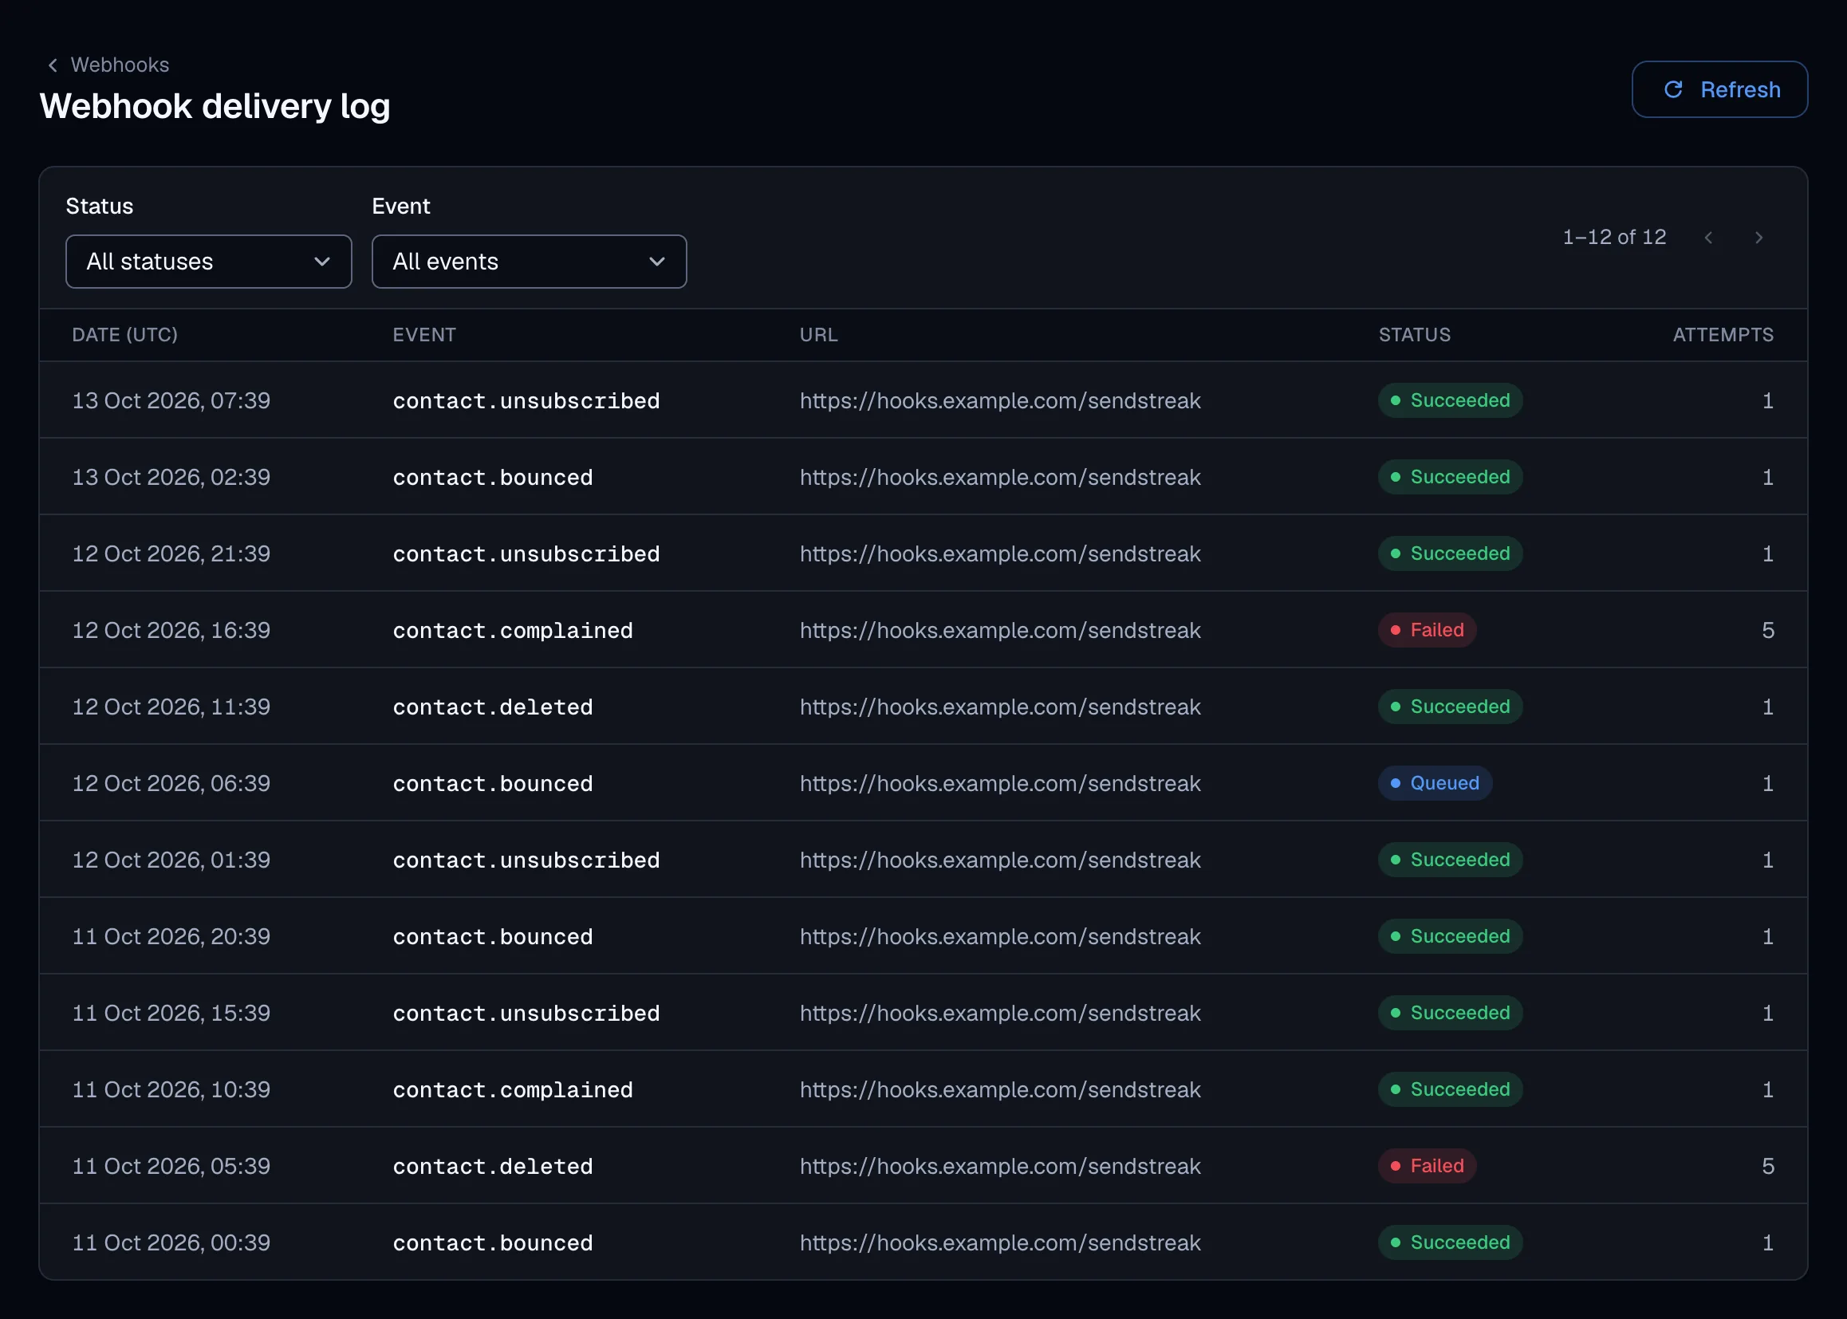This screenshot has height=1319, width=1847.
Task: Click contact.deleted event at 12 Oct 11:39
Action: pos(493,707)
